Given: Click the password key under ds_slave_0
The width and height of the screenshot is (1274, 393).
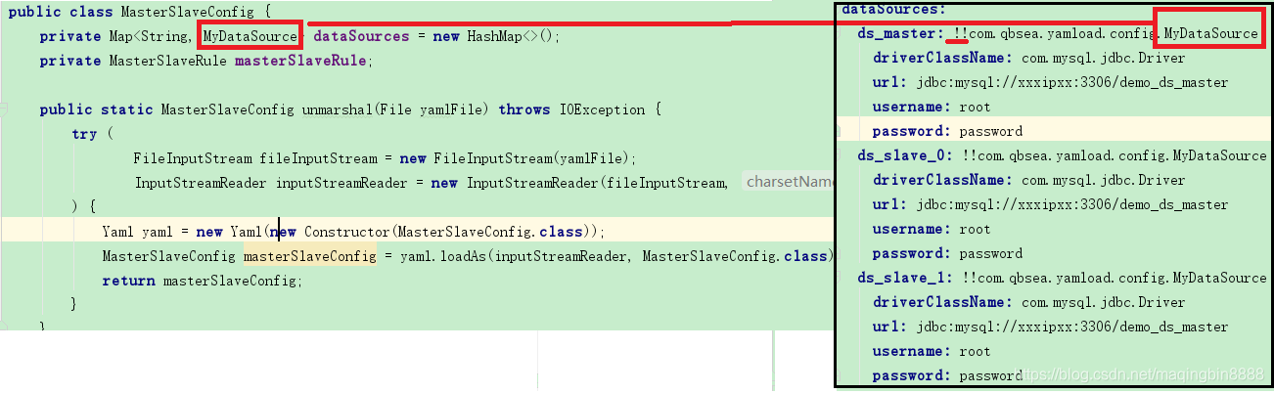Looking at the screenshot, I should tap(912, 253).
